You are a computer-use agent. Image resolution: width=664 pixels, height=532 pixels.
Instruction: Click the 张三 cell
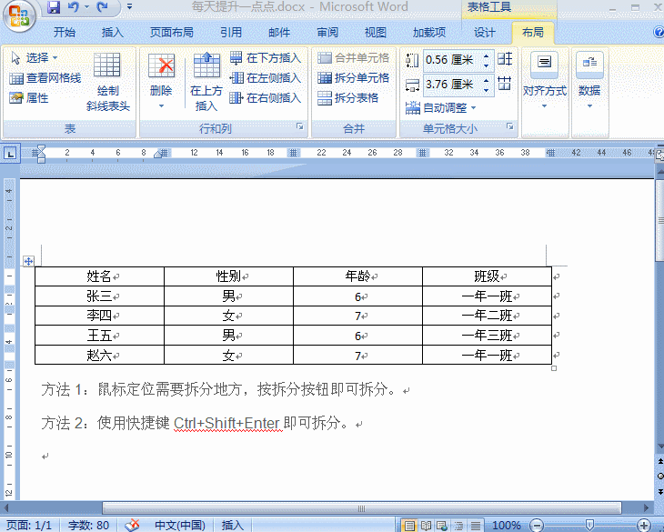(x=99, y=296)
